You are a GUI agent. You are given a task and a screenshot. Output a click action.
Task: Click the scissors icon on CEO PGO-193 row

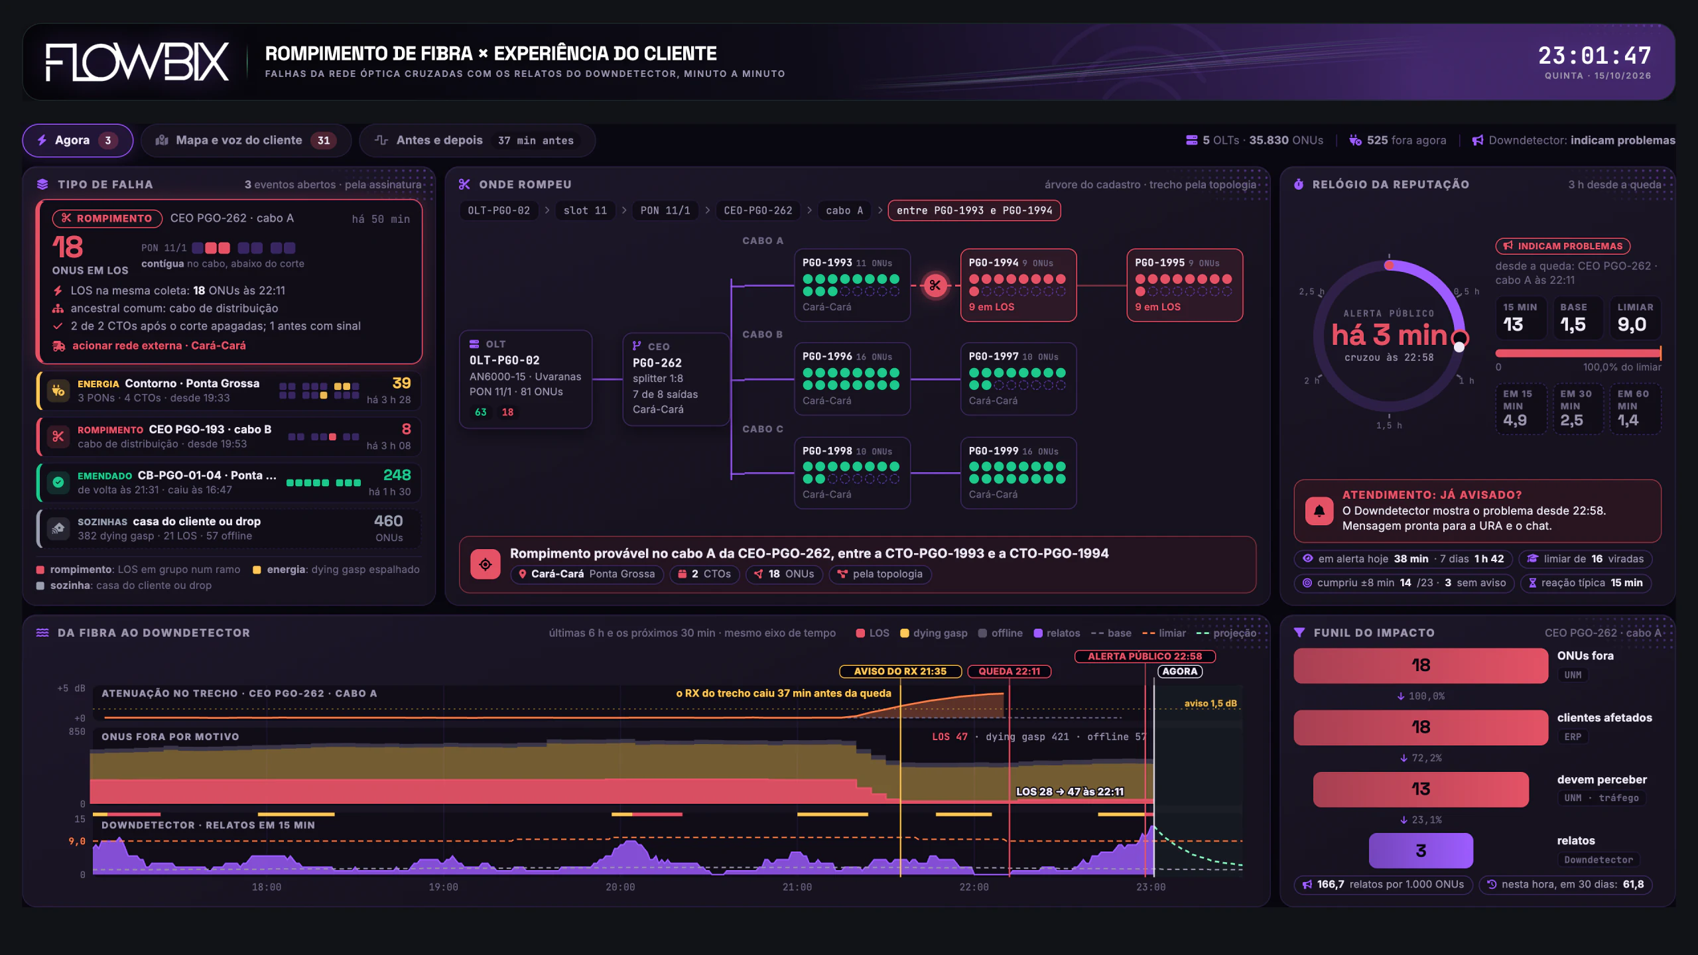(58, 436)
